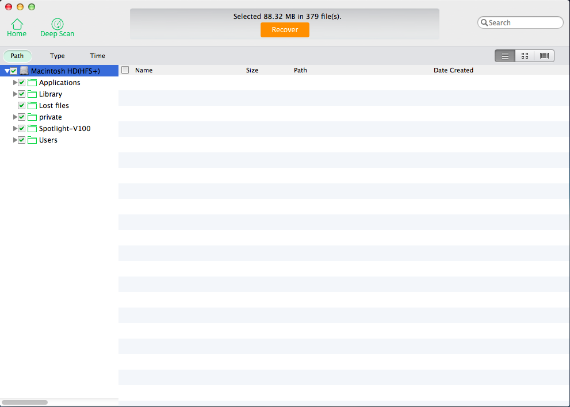
Task: Switch to list view mode
Action: click(505, 56)
